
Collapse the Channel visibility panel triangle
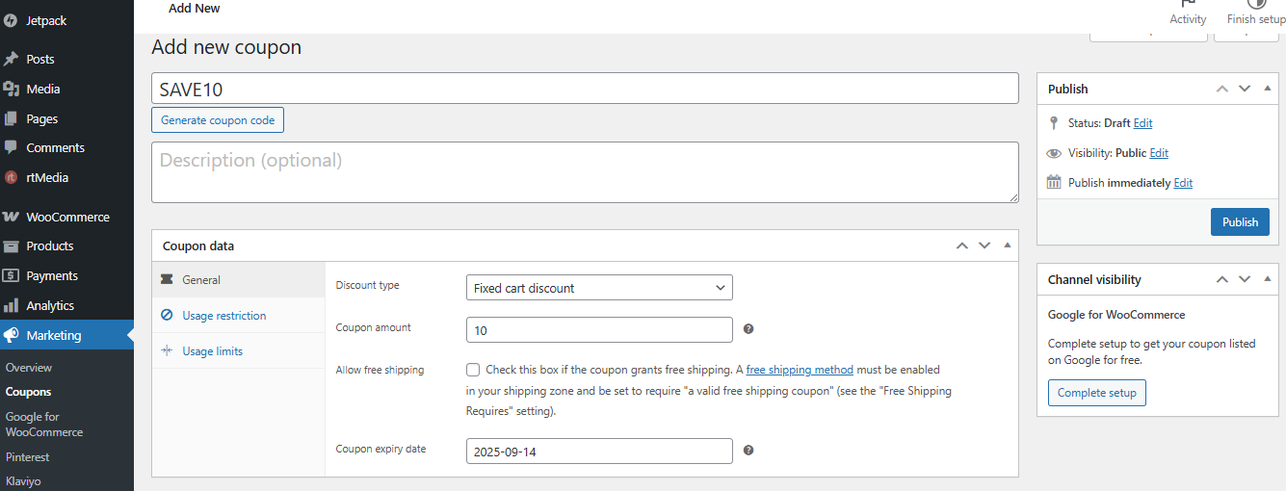(x=1267, y=278)
